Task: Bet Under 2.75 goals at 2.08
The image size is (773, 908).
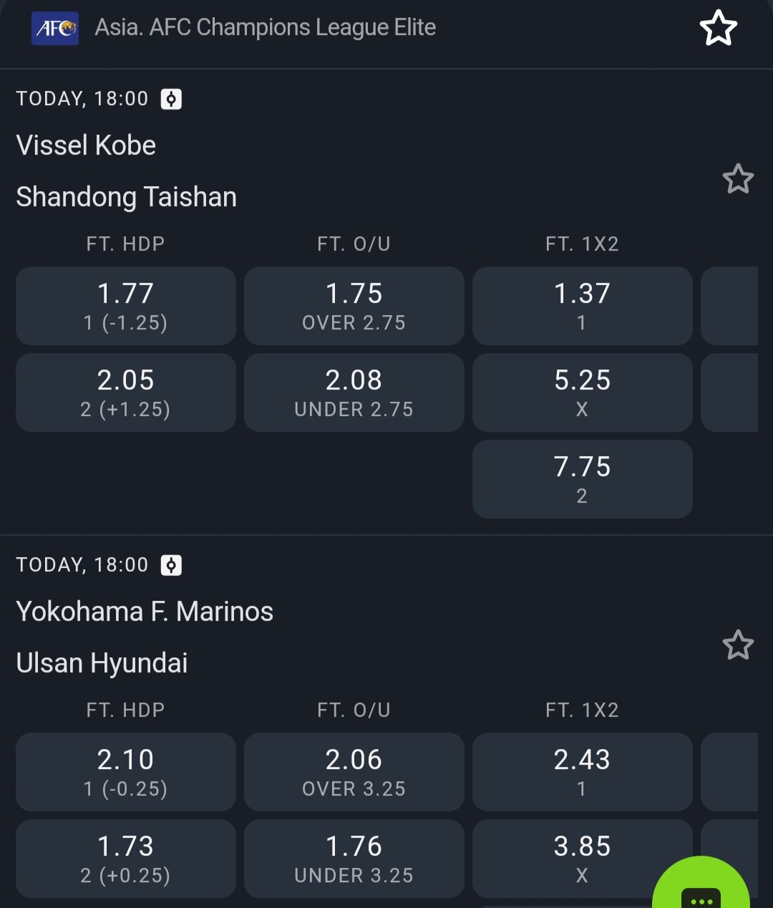Action: coord(354,392)
